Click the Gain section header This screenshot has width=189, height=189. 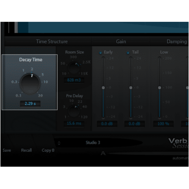click(x=121, y=41)
